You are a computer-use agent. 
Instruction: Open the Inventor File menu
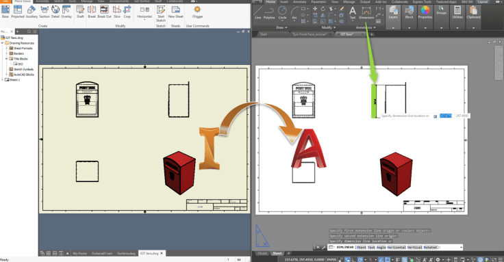point(5,1)
